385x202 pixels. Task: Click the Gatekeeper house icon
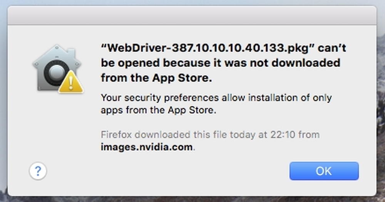coord(57,68)
